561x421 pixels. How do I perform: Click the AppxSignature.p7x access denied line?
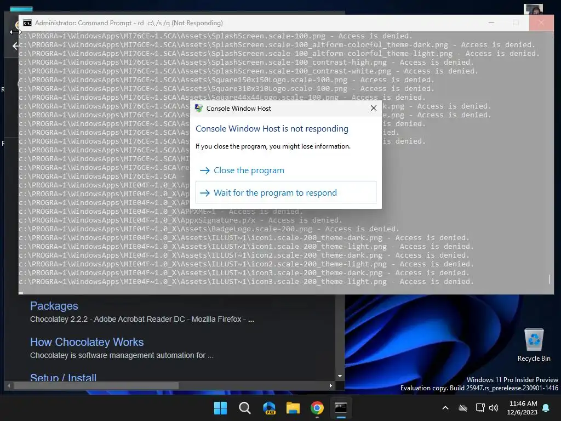(181, 220)
